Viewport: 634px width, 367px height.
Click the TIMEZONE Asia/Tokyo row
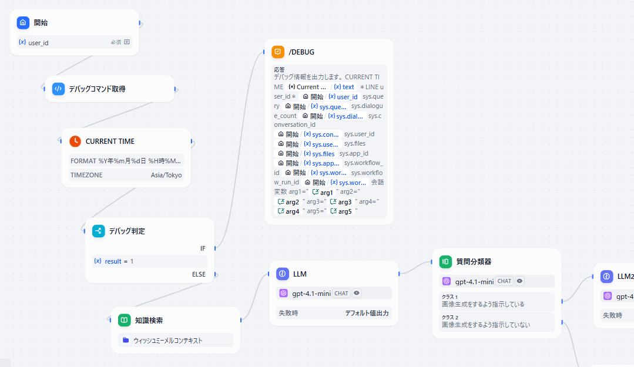pyautogui.click(x=126, y=175)
